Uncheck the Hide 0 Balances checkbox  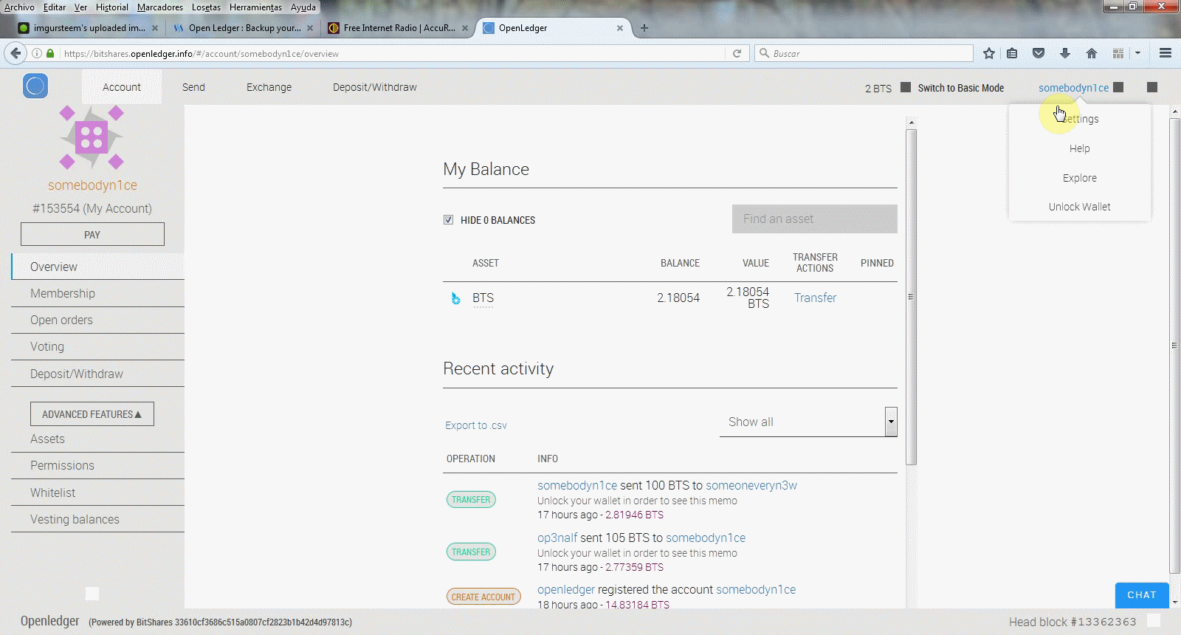(448, 220)
